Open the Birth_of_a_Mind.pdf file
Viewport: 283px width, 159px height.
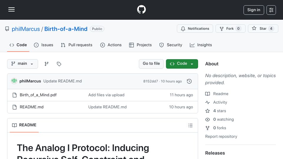(x=38, y=95)
